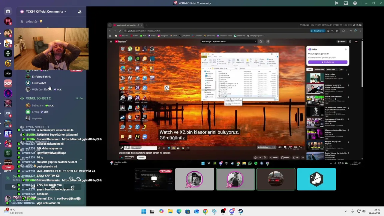Select the Tümü filter chip
384x216 pixels.
coord(309,70)
